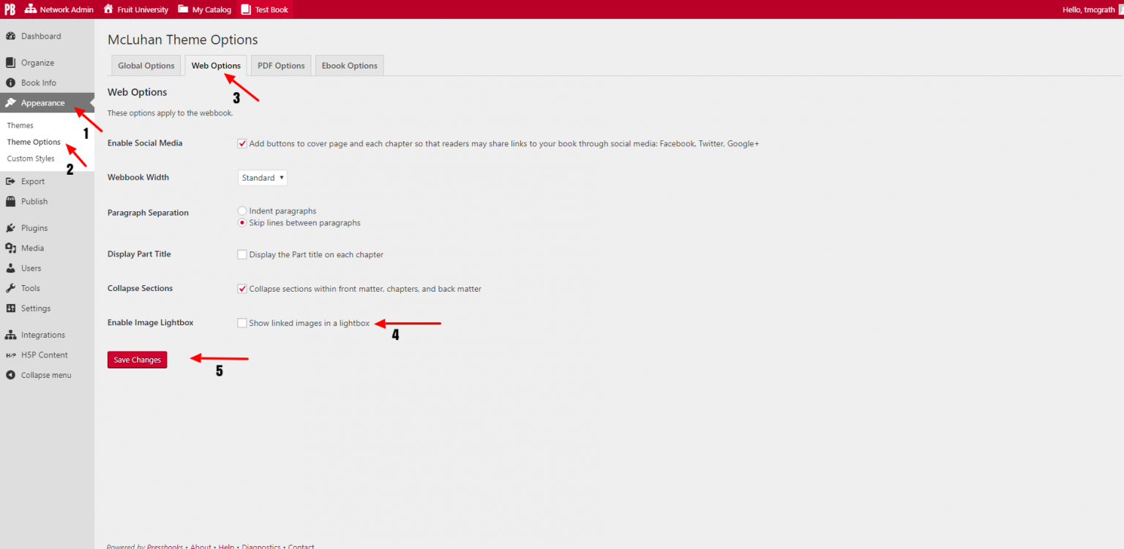Open Plugins via the plug icon

(x=11, y=228)
